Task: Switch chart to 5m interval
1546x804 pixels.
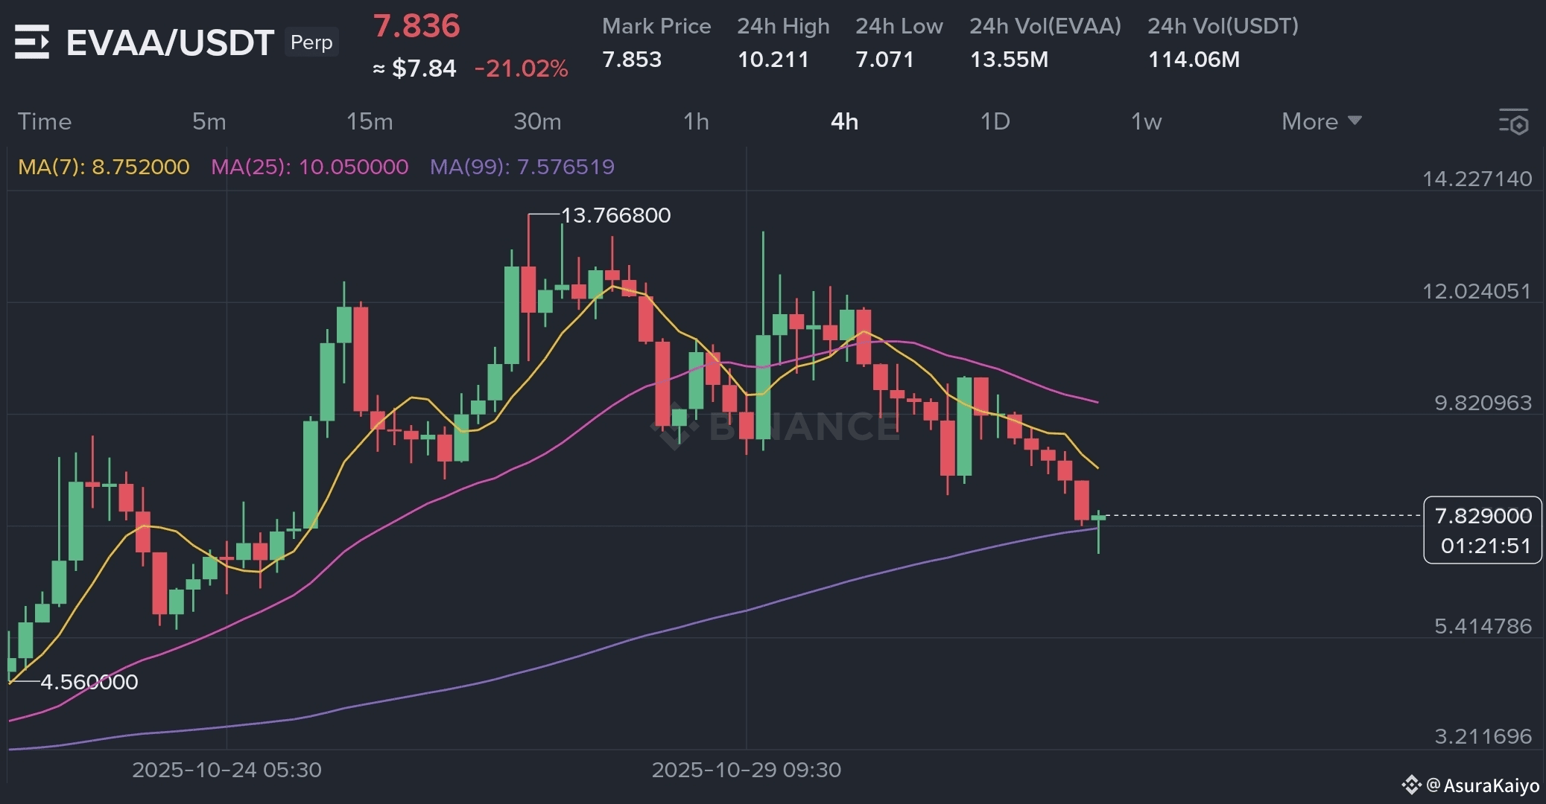Action: [x=209, y=121]
